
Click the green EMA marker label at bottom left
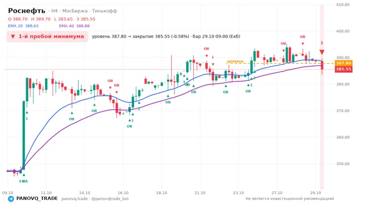(x=23, y=181)
